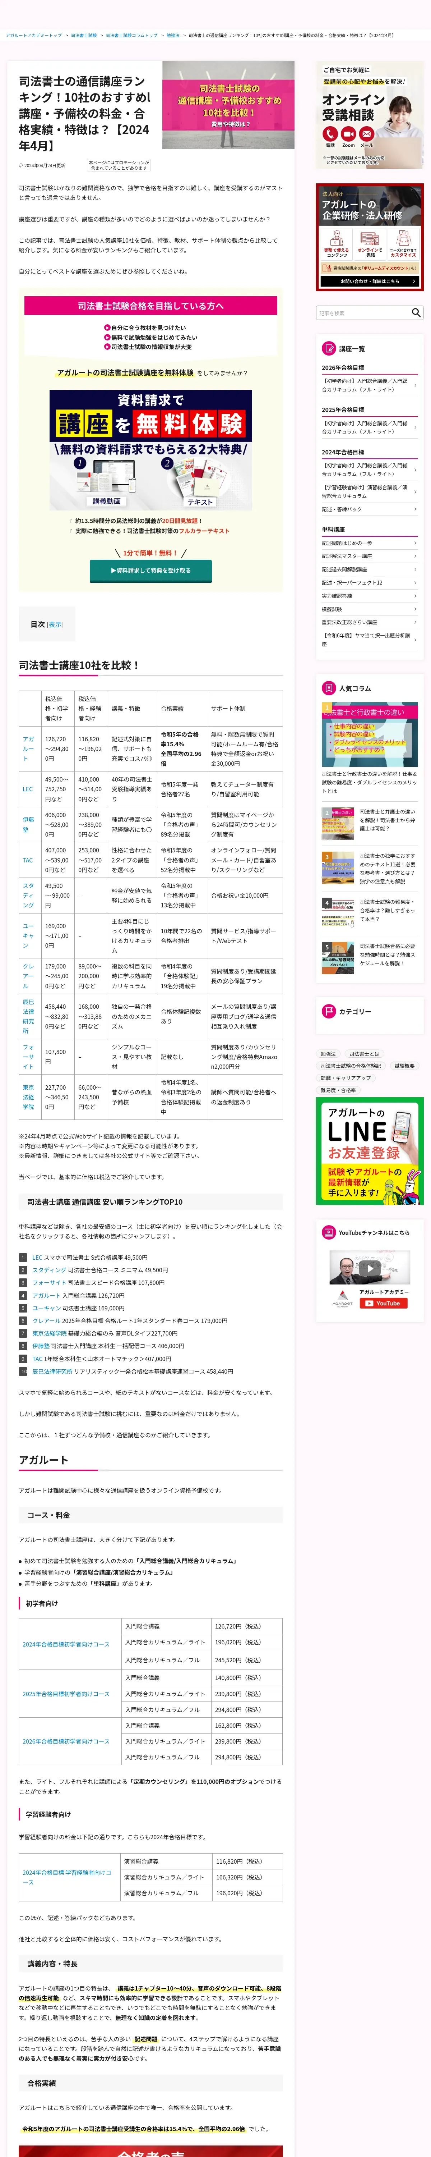Open breadcrumb 勉強法
The width and height of the screenshot is (431, 2157).
(172, 35)
